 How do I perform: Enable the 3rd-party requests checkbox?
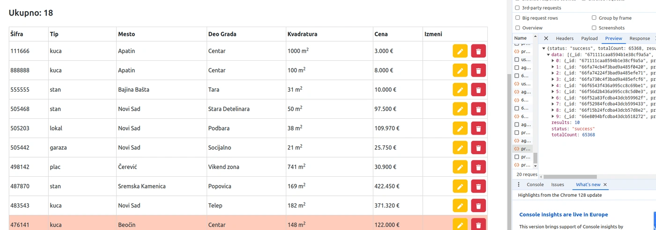click(517, 8)
